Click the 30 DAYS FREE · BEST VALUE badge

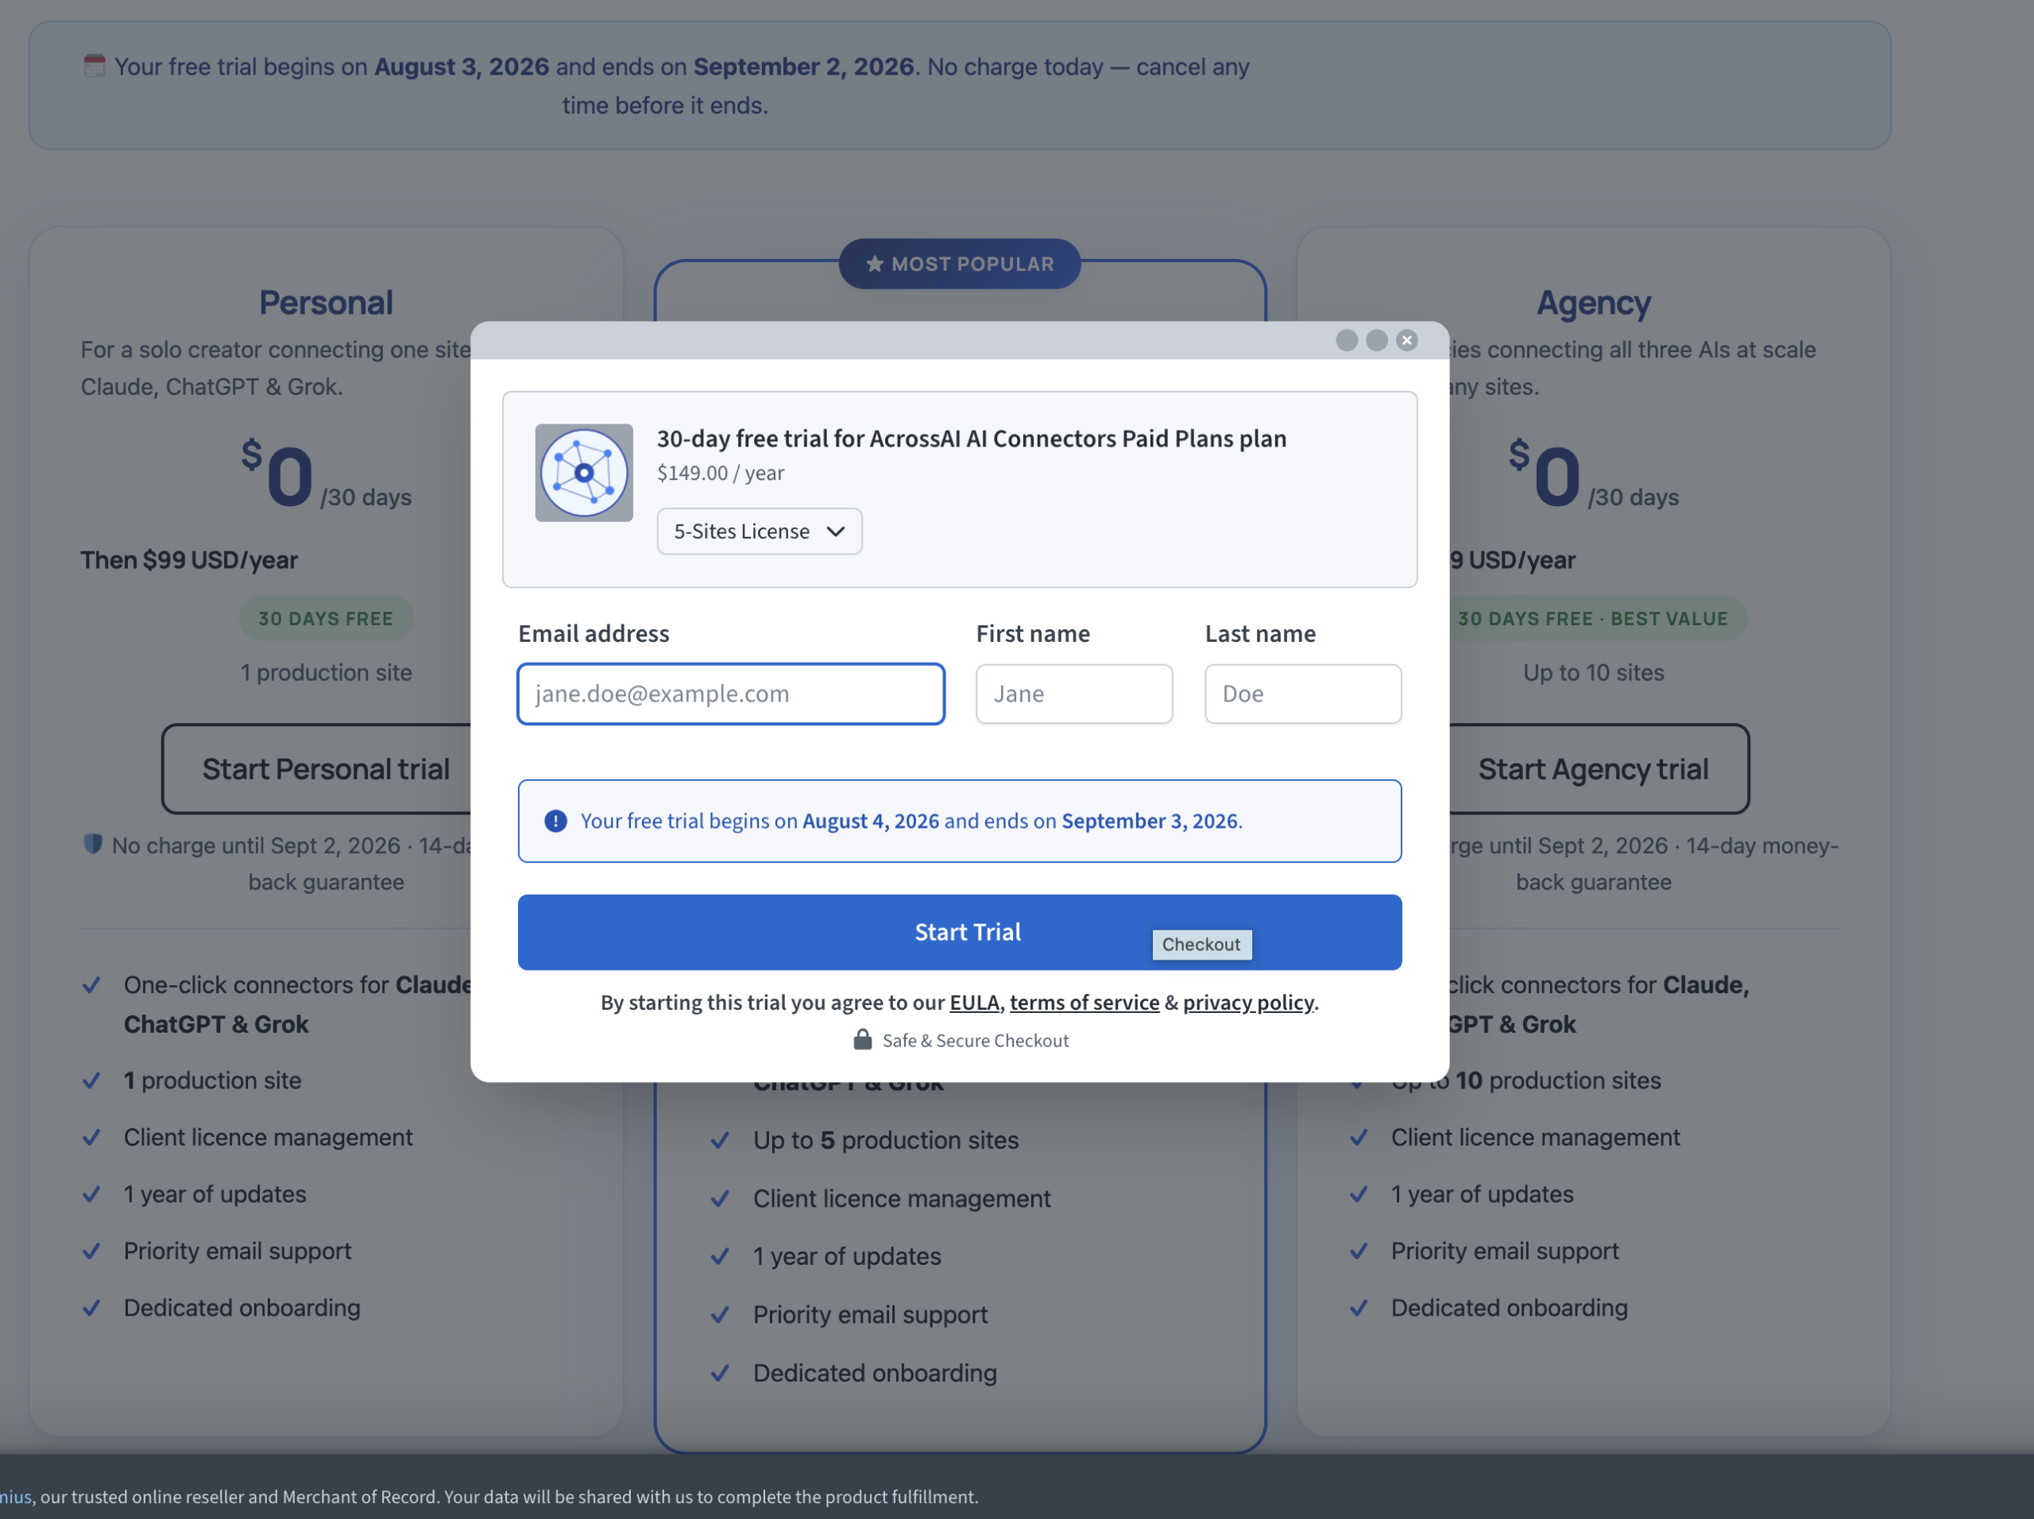pos(1594,619)
